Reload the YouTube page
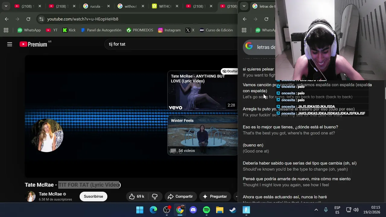386x217 pixels. pyautogui.click(x=28, y=19)
